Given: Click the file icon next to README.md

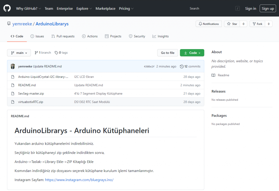Looking at the screenshot, I should pos(13,85).
